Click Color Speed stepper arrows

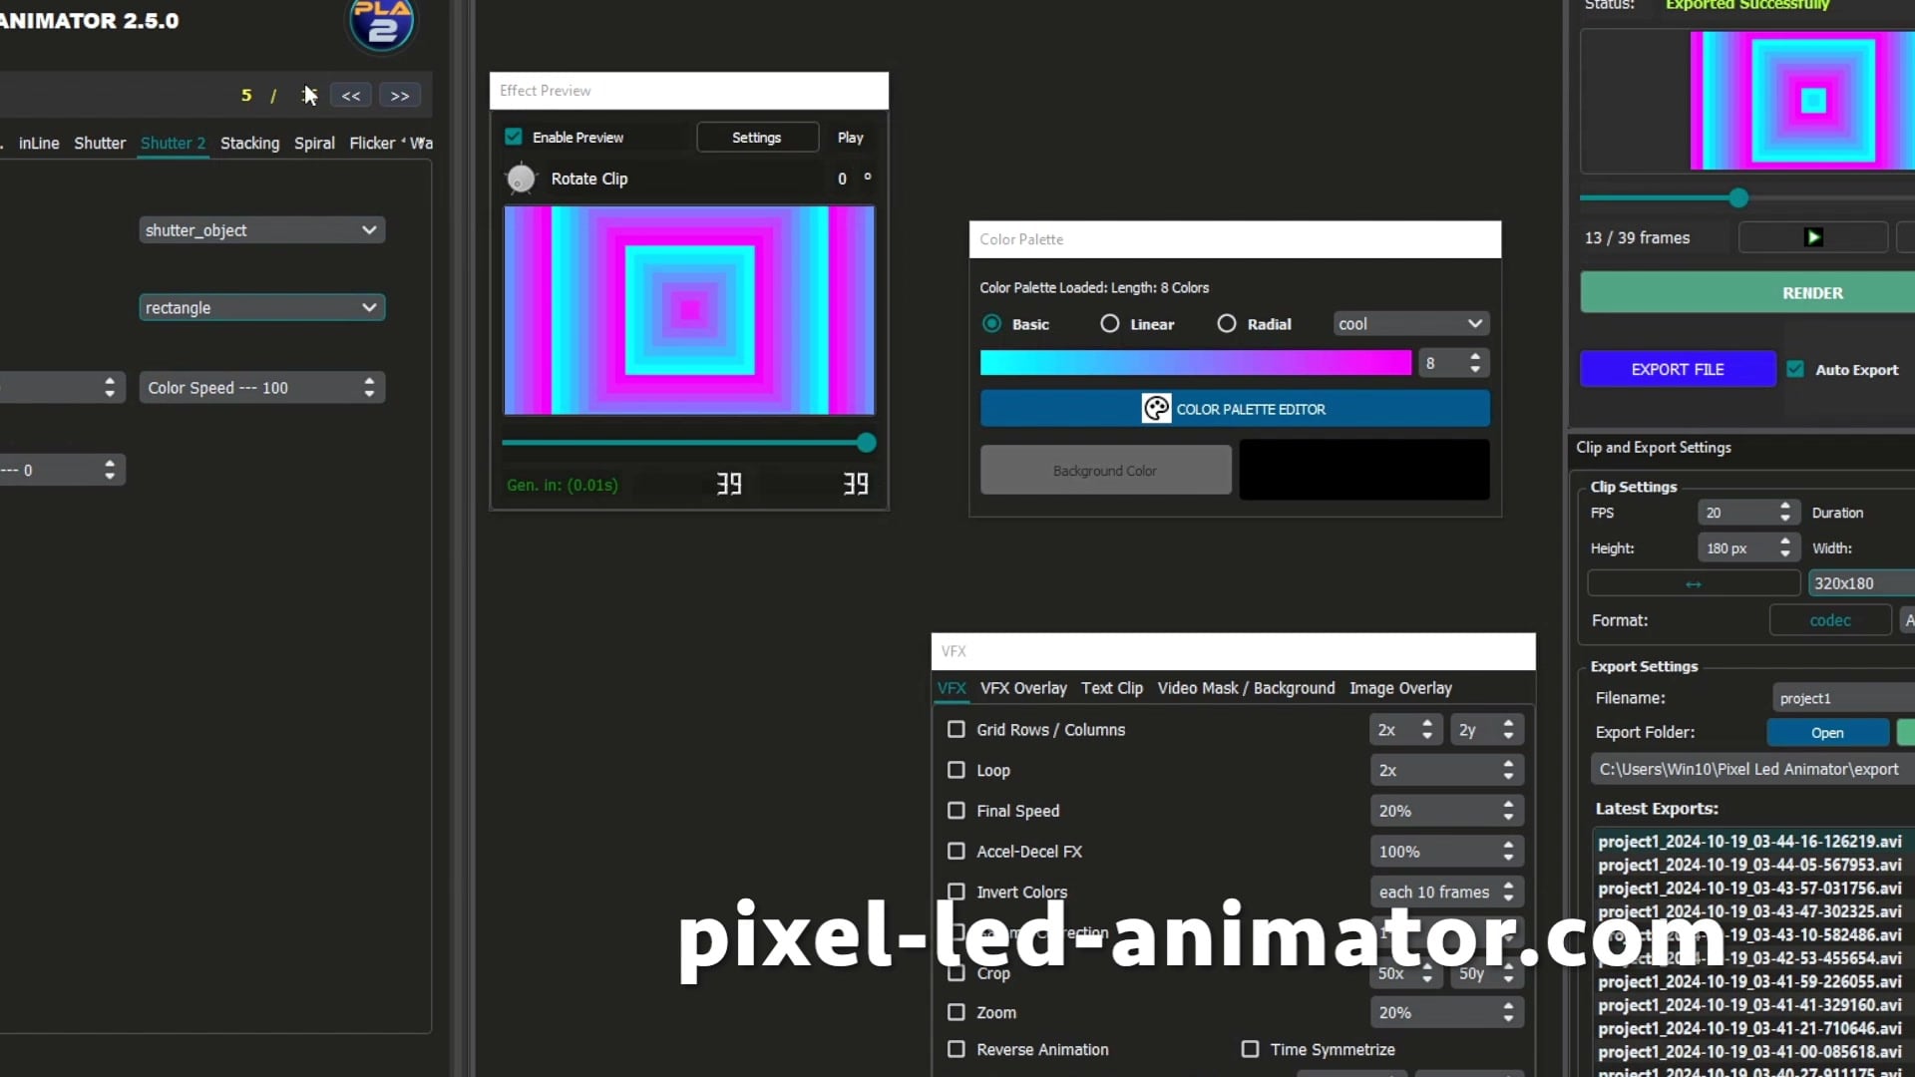[369, 388]
